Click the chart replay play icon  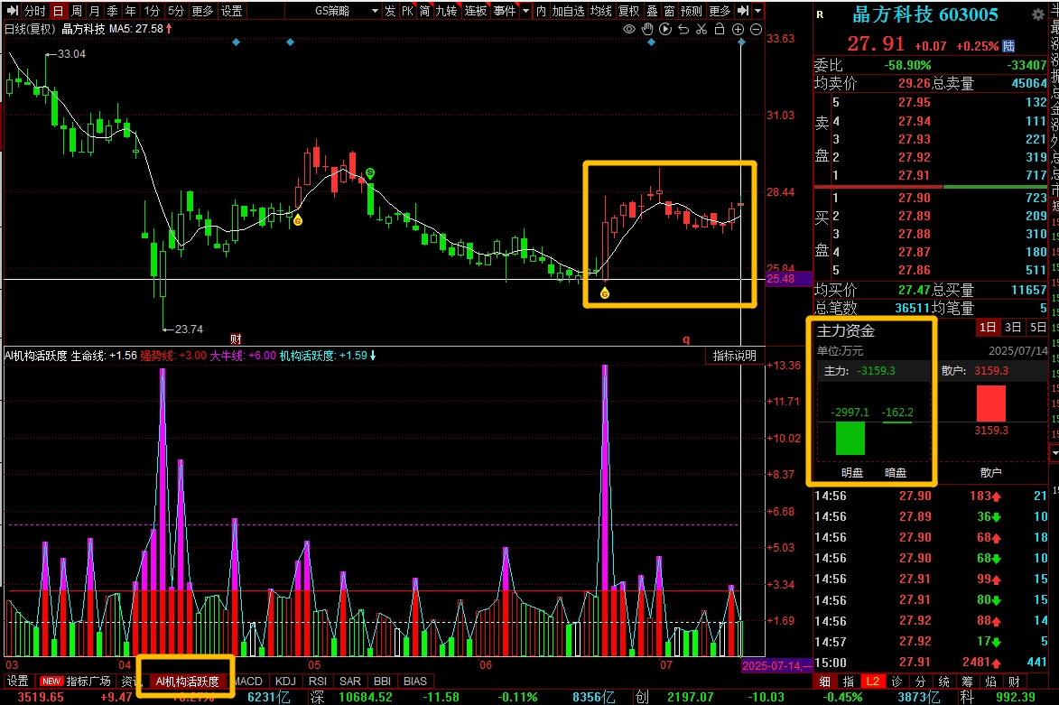click(x=665, y=29)
